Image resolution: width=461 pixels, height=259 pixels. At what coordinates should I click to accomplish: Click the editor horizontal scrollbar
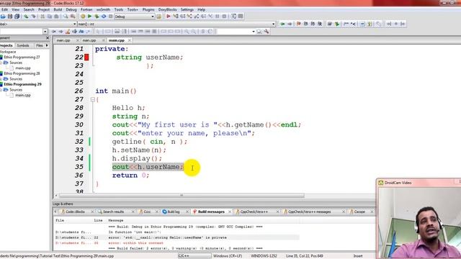pos(182,195)
